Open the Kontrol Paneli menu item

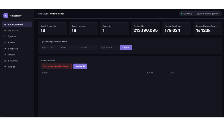(17, 25)
